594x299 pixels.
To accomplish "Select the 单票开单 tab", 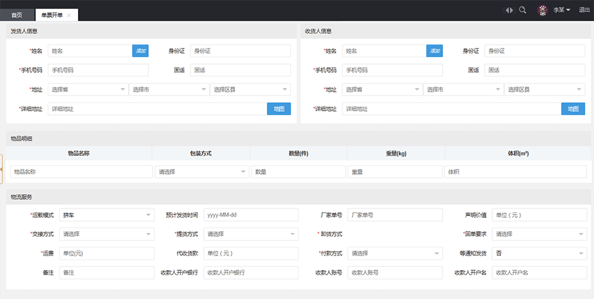I will coord(52,15).
